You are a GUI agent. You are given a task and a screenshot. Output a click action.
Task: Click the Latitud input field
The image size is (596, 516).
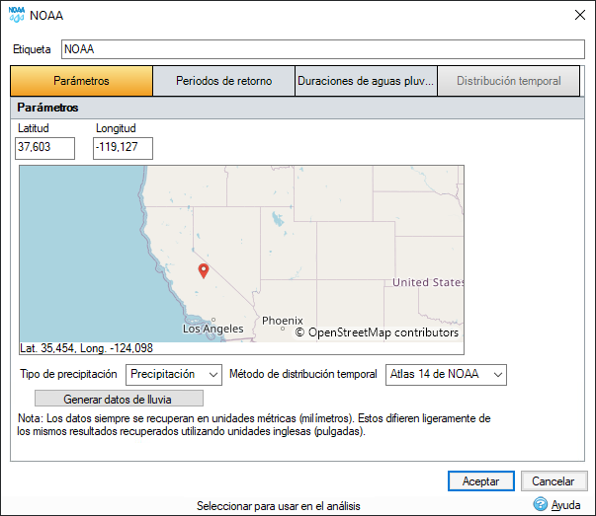pos(44,148)
